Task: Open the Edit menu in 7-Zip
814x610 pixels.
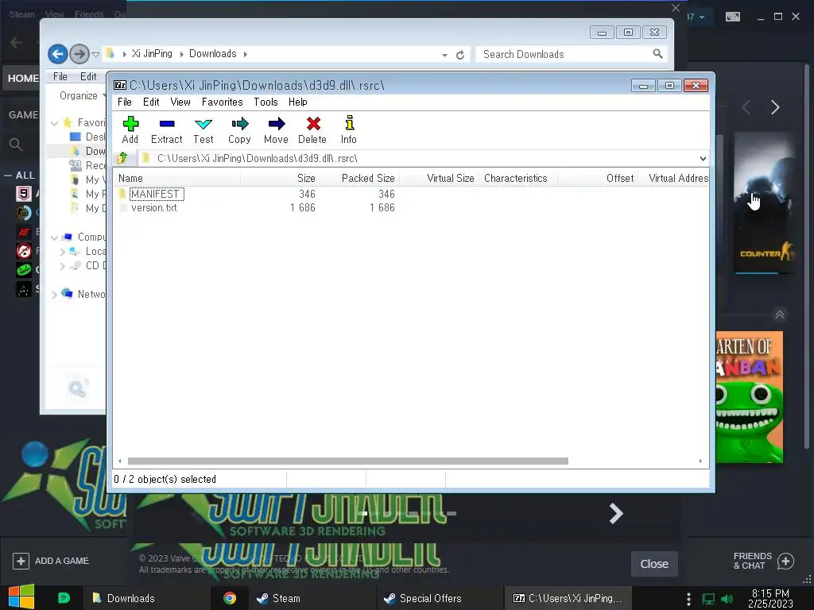Action: 151,102
